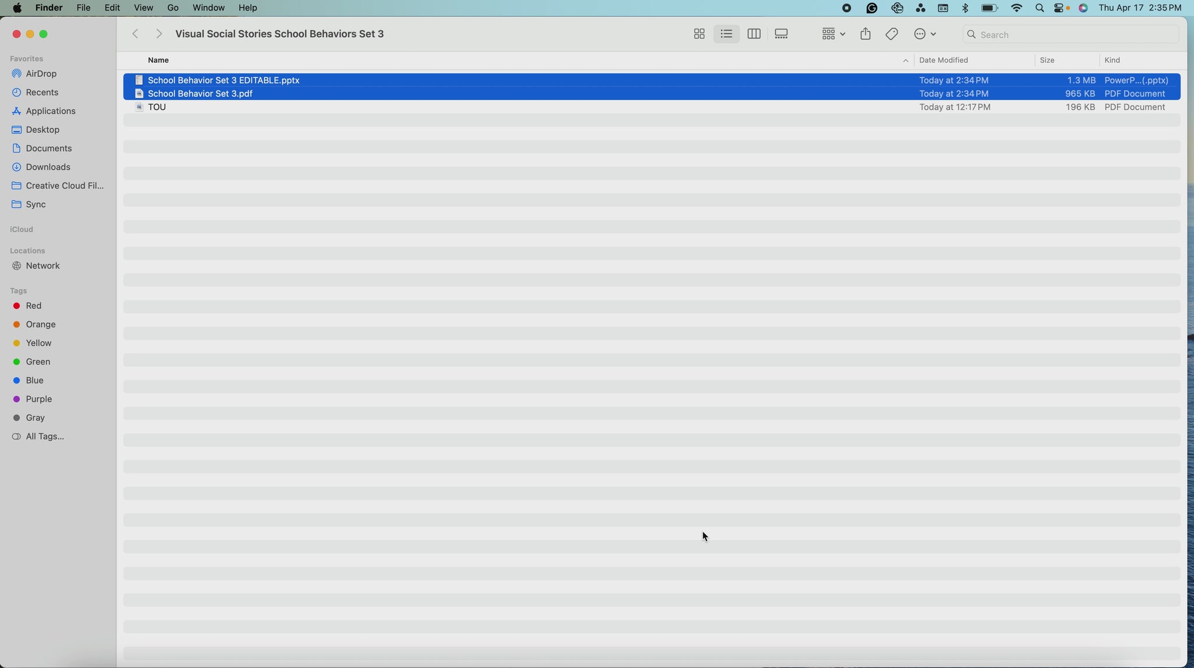Reverse sort order with Name column arrow
1194x668 pixels.
pos(905,61)
